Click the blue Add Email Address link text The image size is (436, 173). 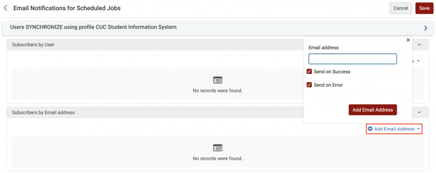tap(394, 129)
